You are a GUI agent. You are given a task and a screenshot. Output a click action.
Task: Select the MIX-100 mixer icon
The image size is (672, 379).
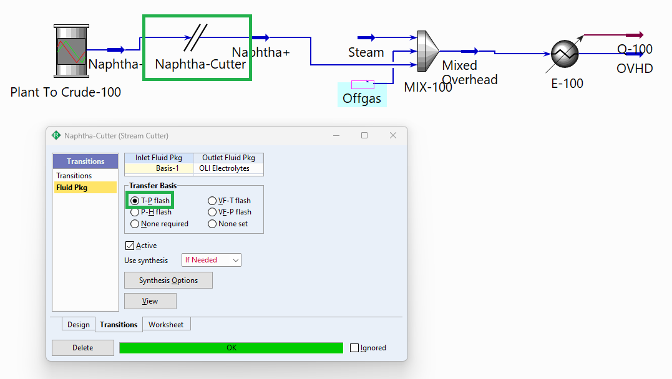pos(427,51)
